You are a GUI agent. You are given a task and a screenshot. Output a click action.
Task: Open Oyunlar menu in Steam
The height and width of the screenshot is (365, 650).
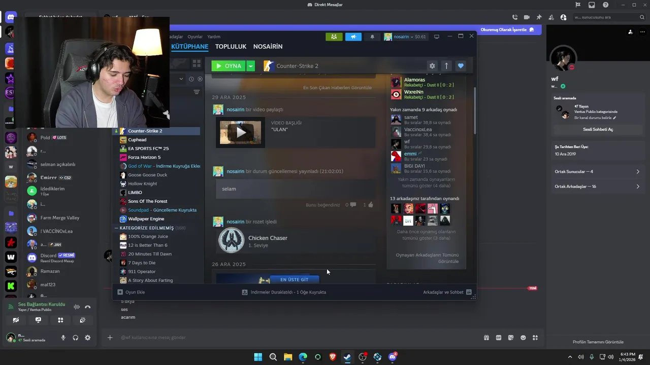coord(195,36)
